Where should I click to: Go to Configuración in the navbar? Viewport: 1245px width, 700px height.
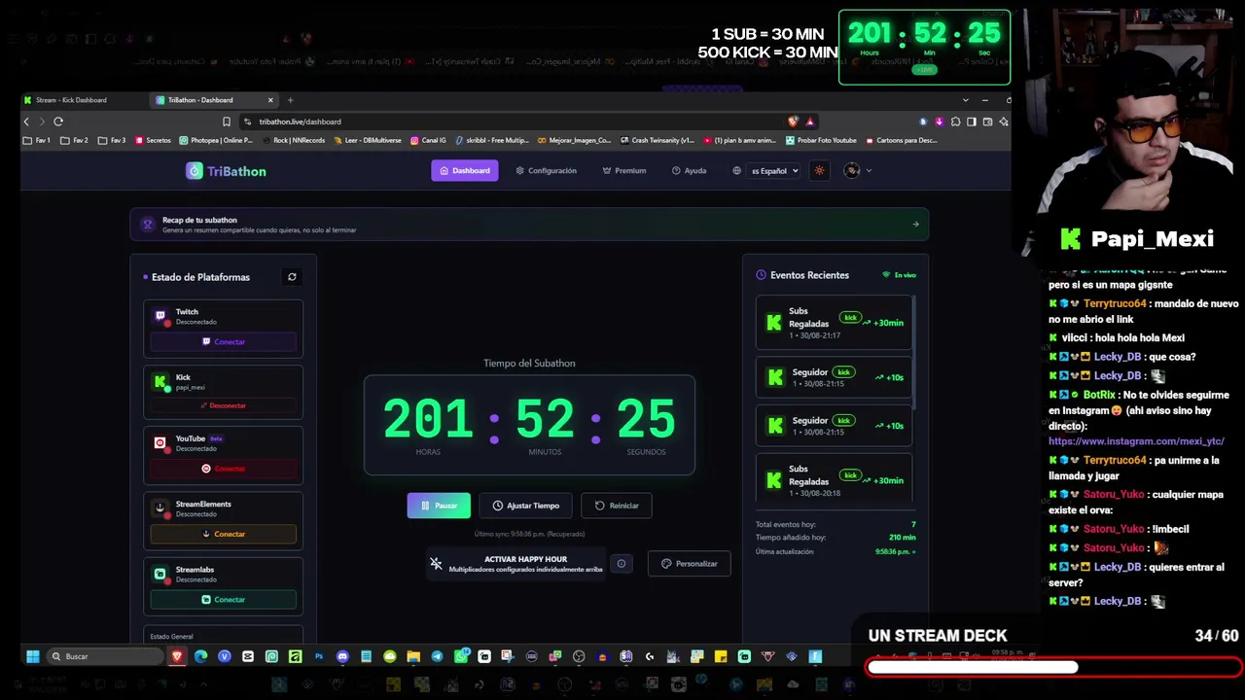point(547,171)
